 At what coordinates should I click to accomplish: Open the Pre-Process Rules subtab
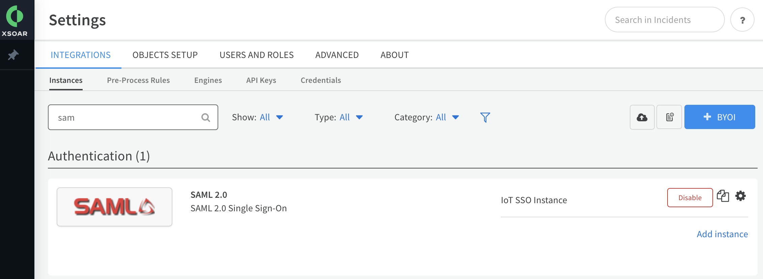click(138, 80)
